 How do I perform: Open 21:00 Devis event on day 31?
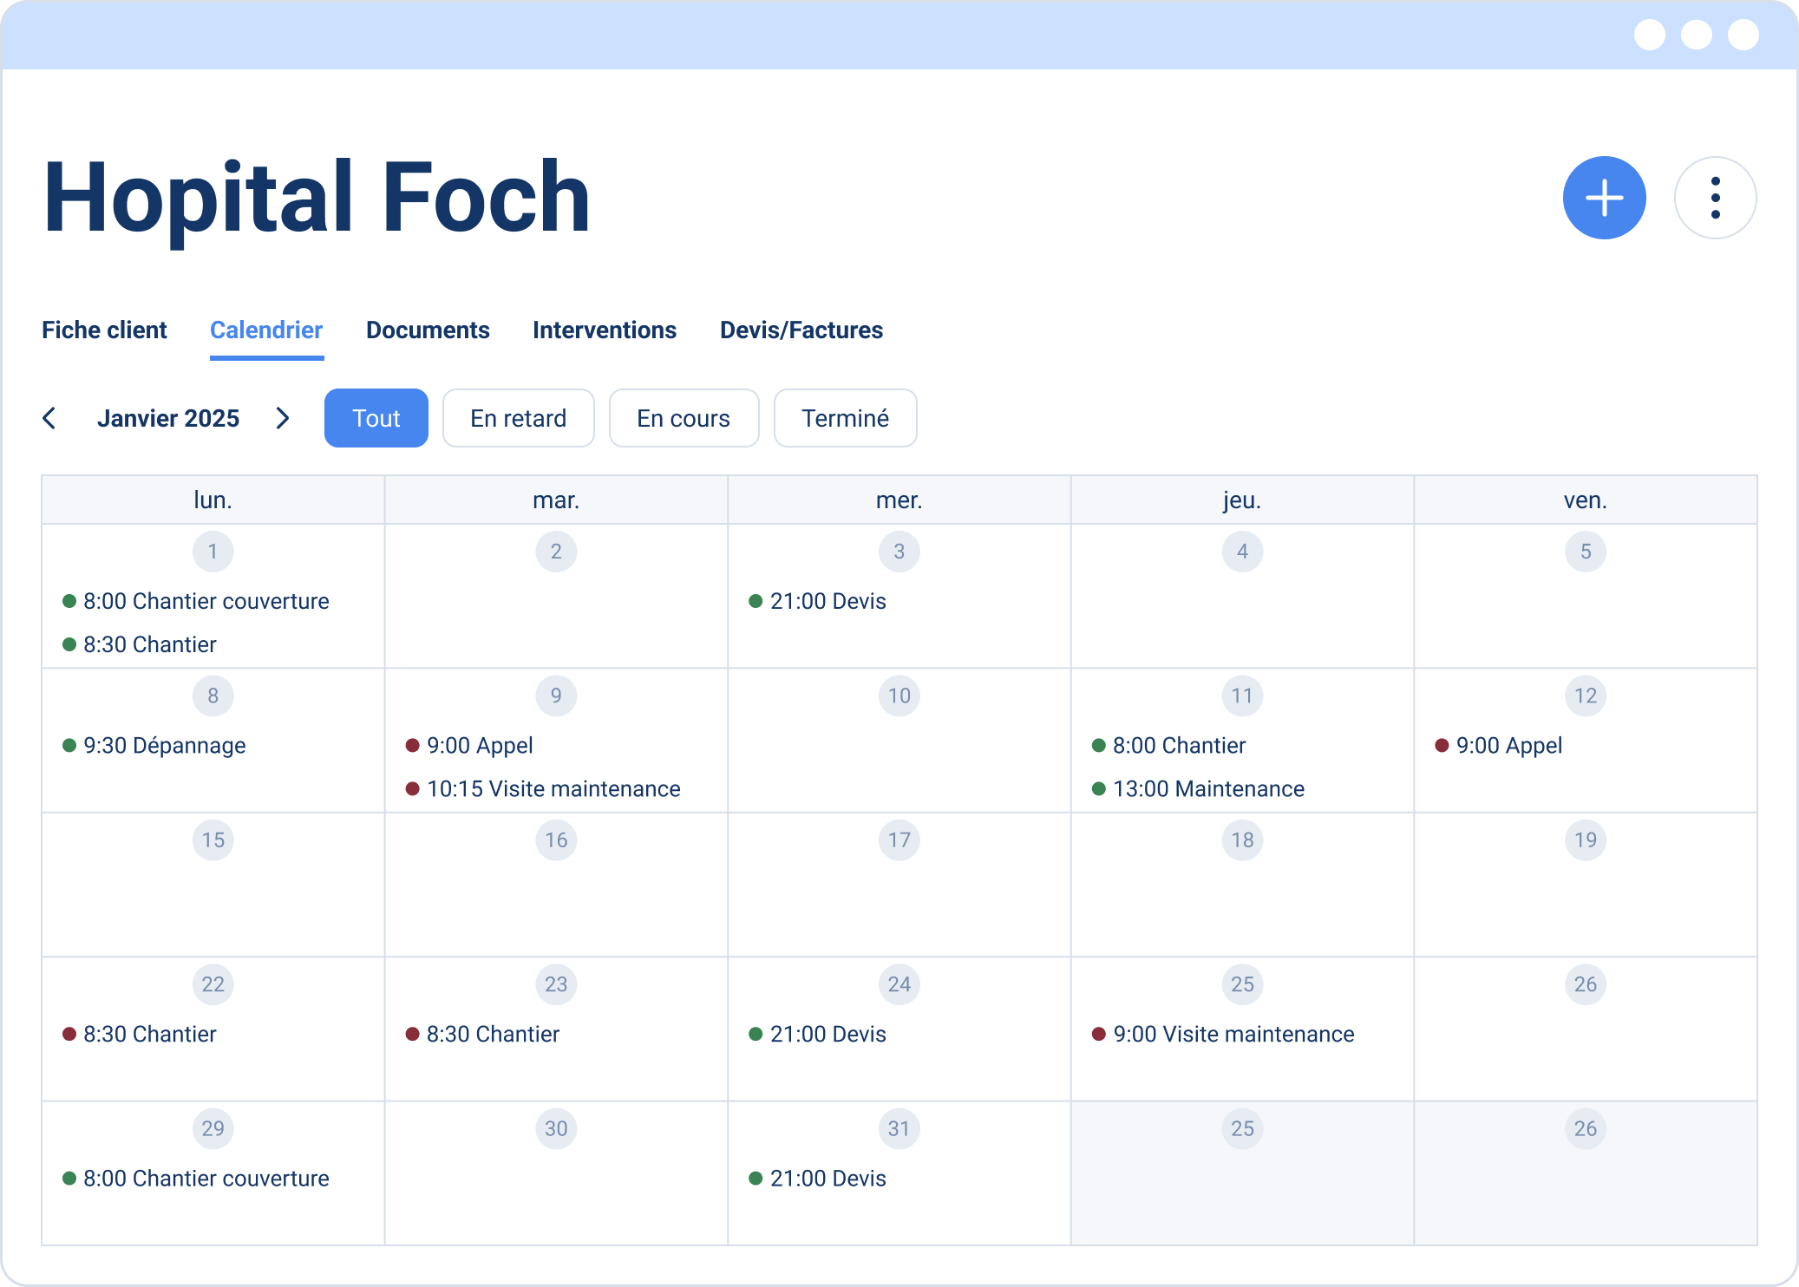pos(817,1179)
